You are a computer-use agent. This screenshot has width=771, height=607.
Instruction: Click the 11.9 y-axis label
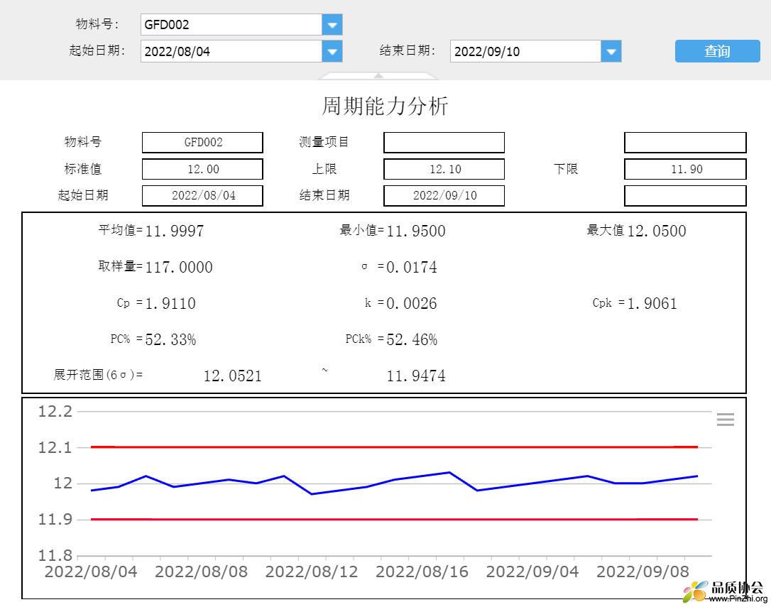(x=55, y=520)
